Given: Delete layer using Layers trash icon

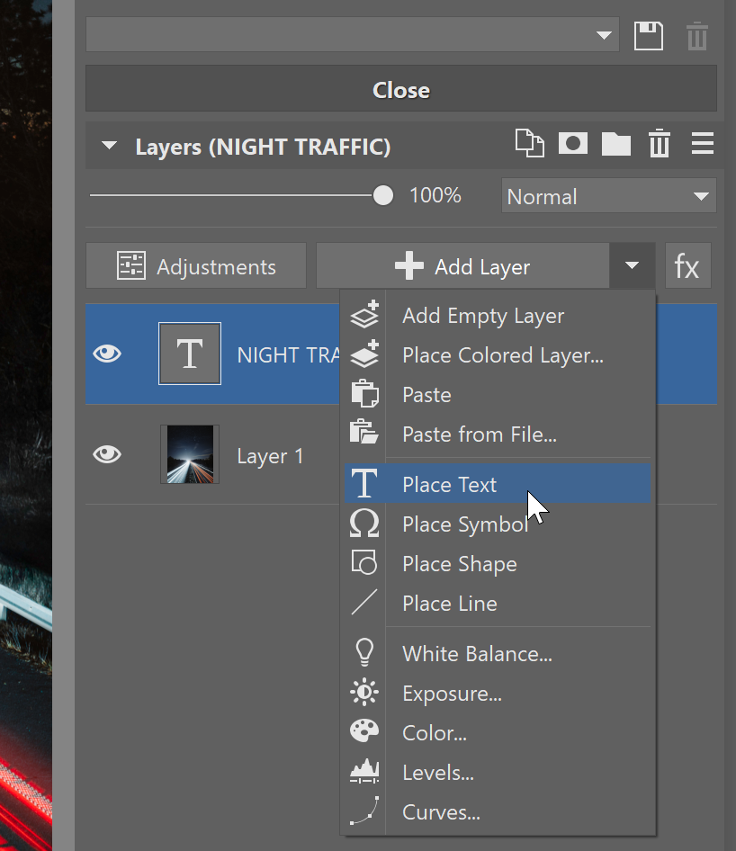Looking at the screenshot, I should 660,144.
